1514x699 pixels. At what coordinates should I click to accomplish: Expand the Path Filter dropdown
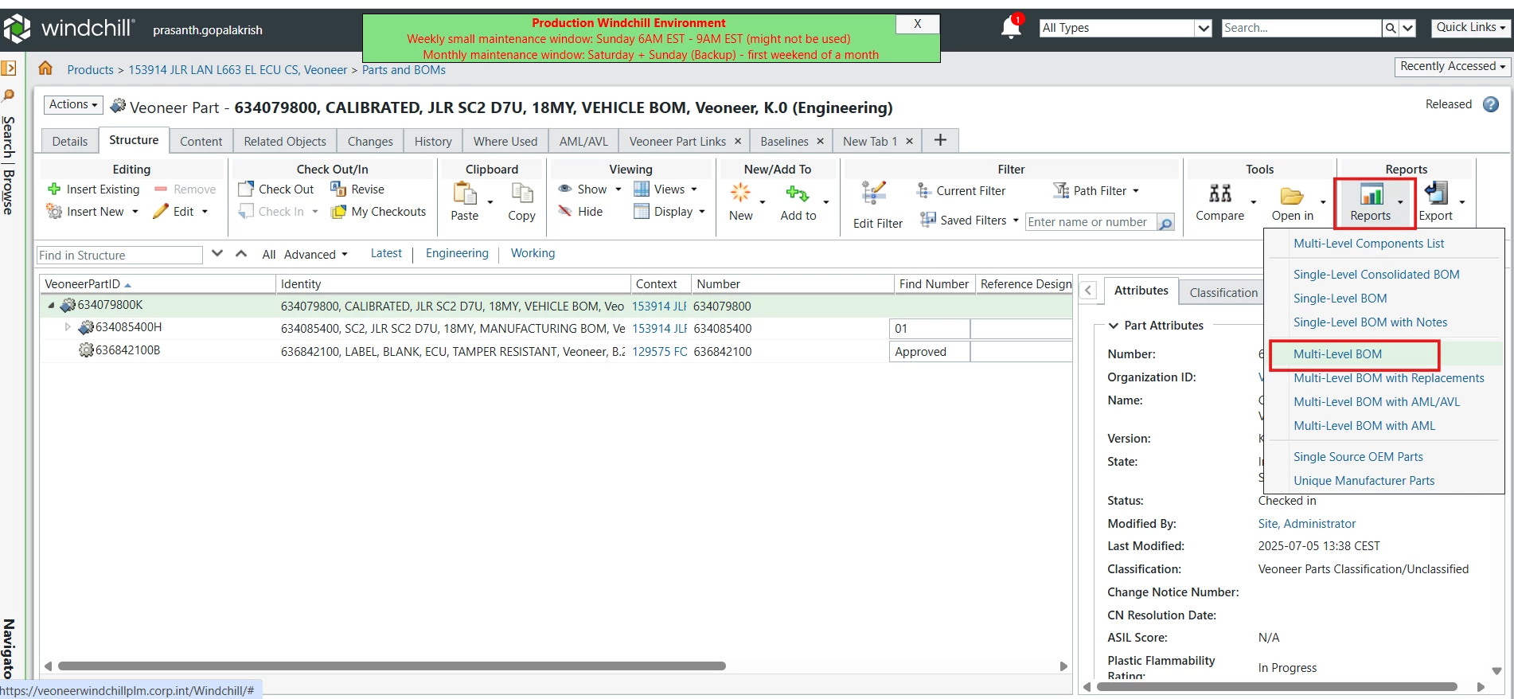coord(1136,191)
